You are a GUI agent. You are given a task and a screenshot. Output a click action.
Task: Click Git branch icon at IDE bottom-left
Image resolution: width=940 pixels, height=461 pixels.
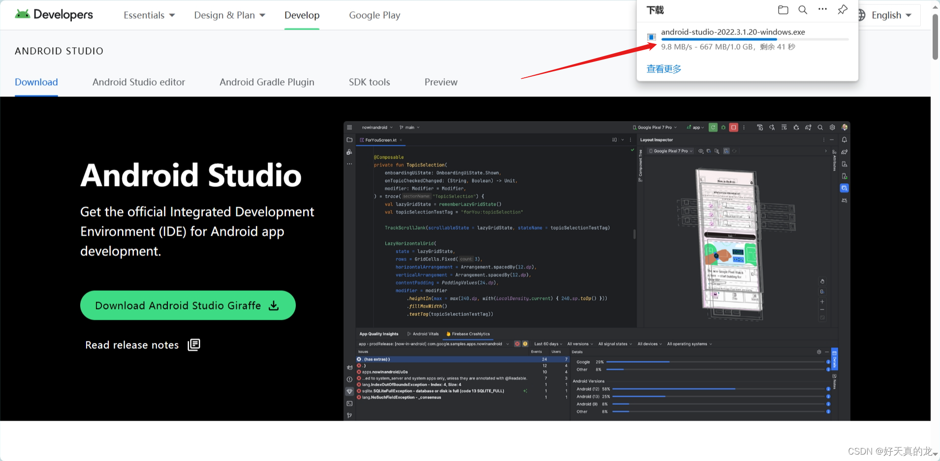click(x=349, y=415)
